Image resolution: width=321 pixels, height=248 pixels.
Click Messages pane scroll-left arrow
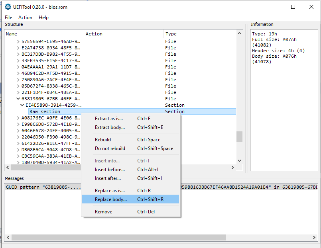(8, 237)
